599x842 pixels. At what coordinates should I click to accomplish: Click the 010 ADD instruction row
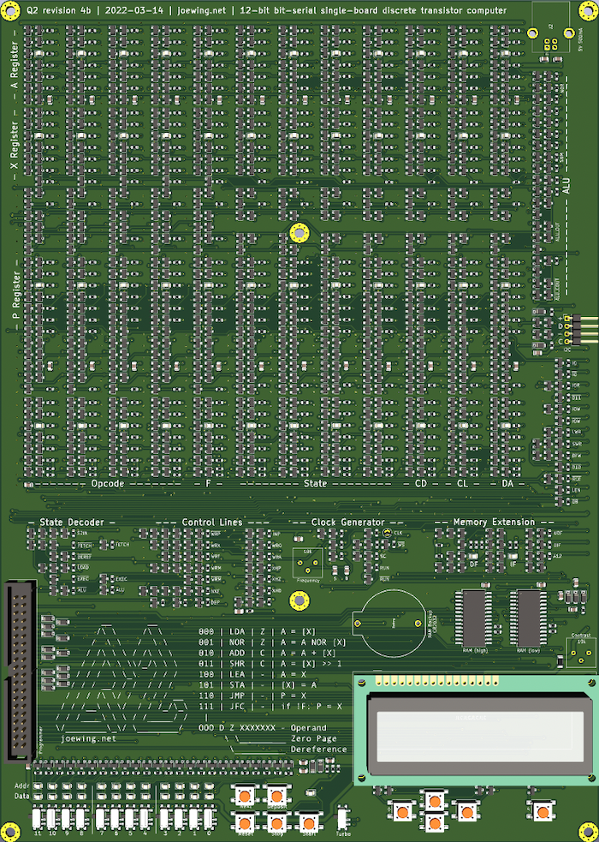pos(267,653)
